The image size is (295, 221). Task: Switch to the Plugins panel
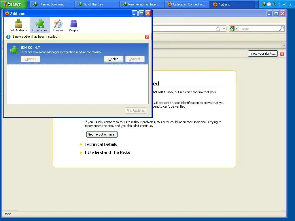[73, 25]
